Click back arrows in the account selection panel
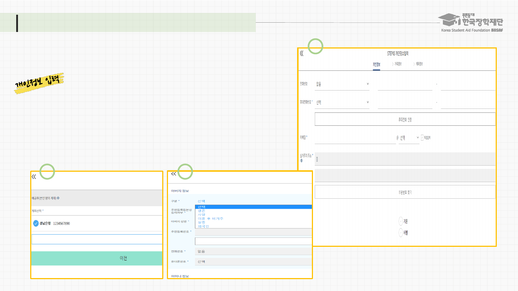This screenshot has width=518, height=291. (x=34, y=177)
